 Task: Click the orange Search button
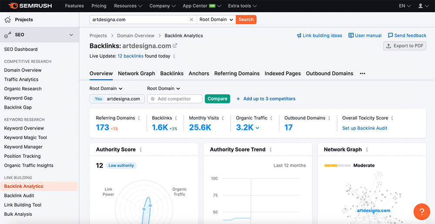[x=246, y=20]
